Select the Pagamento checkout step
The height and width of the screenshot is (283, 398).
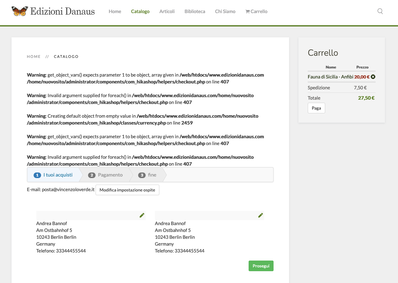[x=105, y=175]
